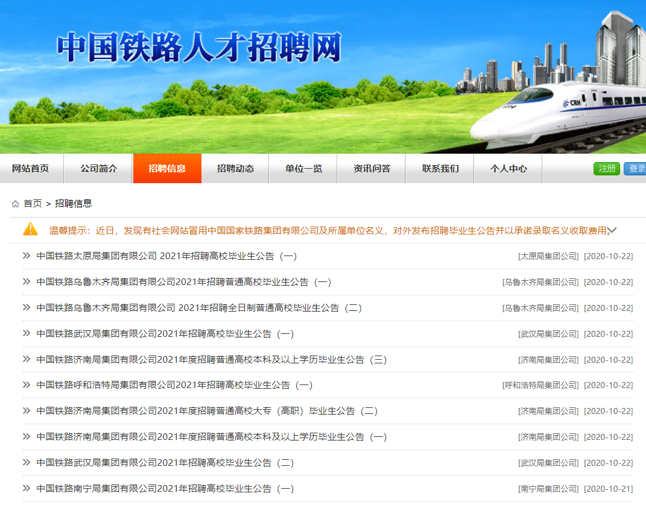The image size is (646, 508).
Task: Click the arrow icon beside Urumqi announcement (一)
Action: [27, 281]
